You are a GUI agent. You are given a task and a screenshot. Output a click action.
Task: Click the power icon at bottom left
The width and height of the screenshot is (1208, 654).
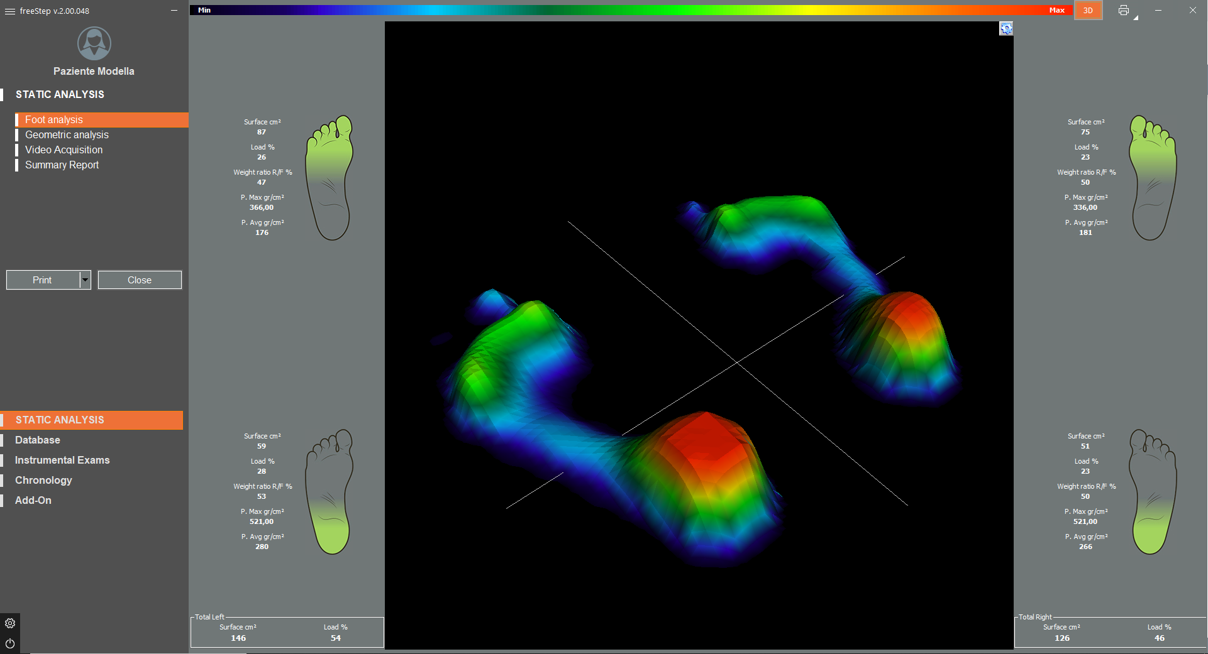pos(10,643)
